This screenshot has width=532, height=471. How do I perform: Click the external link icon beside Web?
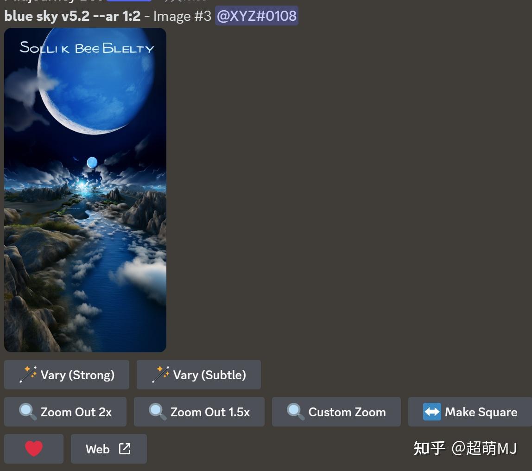tap(124, 448)
